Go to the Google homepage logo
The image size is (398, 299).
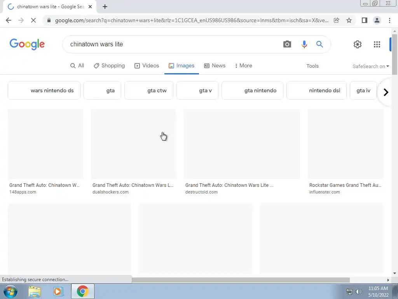(27, 44)
